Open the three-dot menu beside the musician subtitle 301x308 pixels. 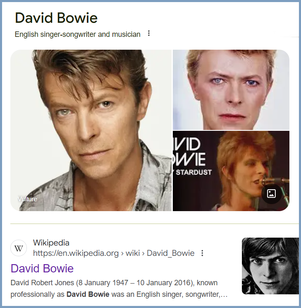(149, 34)
